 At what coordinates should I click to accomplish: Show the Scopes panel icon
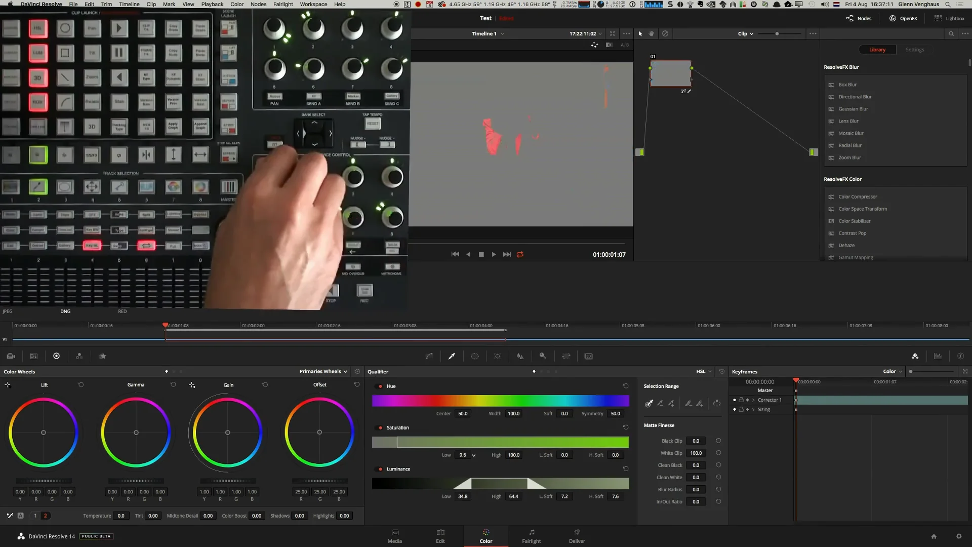click(x=938, y=356)
